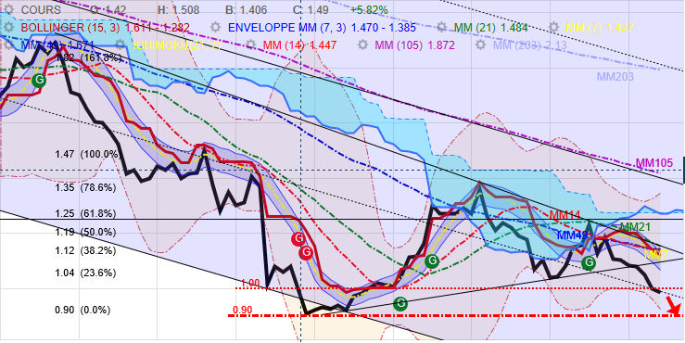685x343 pixels.
Task: Click gear icon for MM (14)
Action: [251, 45]
